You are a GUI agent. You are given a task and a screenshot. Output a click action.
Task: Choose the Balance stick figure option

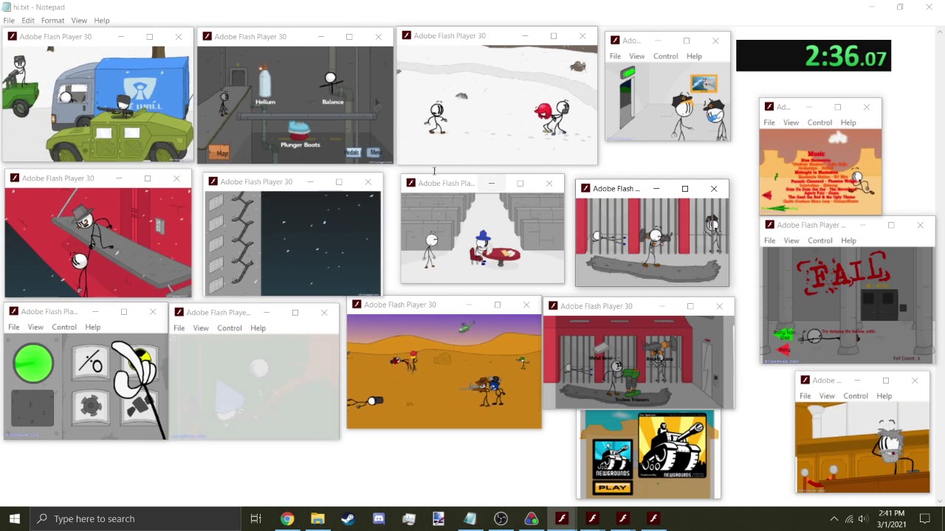331,87
